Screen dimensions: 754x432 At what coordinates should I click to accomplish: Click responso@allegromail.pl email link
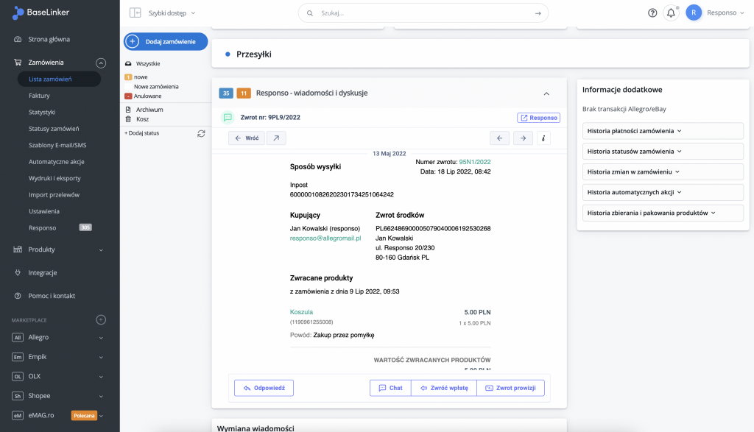click(x=325, y=238)
